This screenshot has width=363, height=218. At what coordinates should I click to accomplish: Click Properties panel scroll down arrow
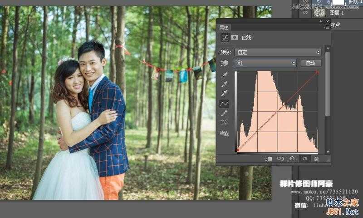(x=328, y=152)
